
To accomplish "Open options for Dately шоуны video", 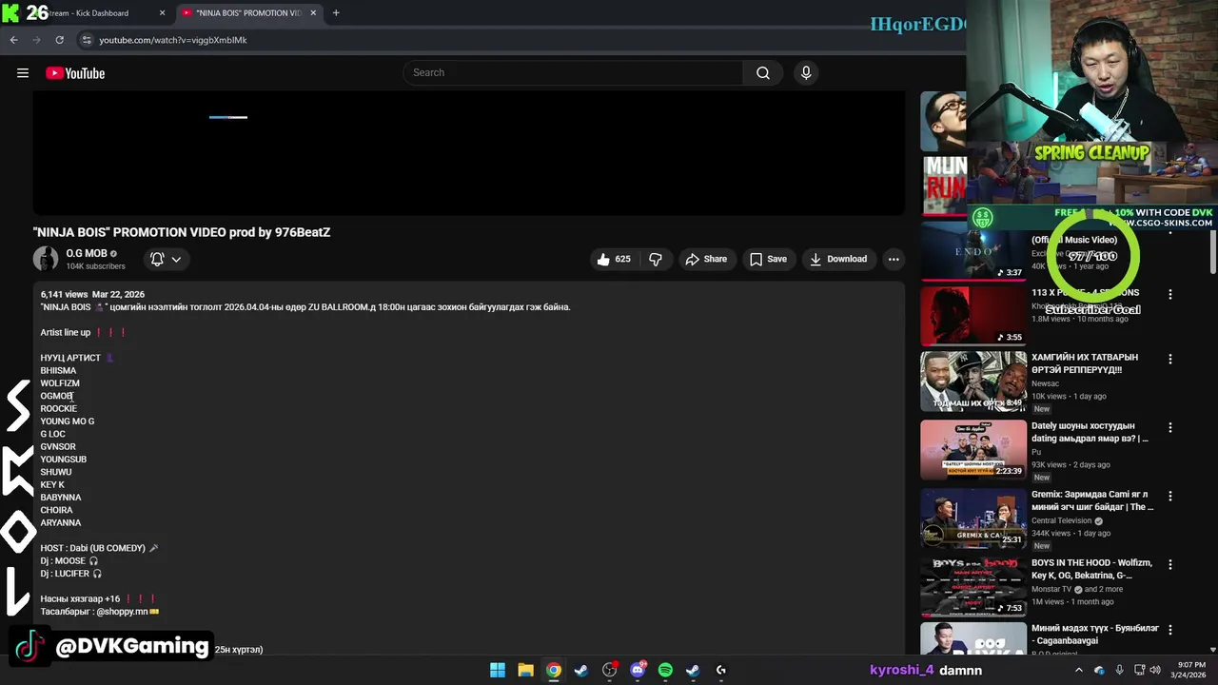I will (1170, 427).
